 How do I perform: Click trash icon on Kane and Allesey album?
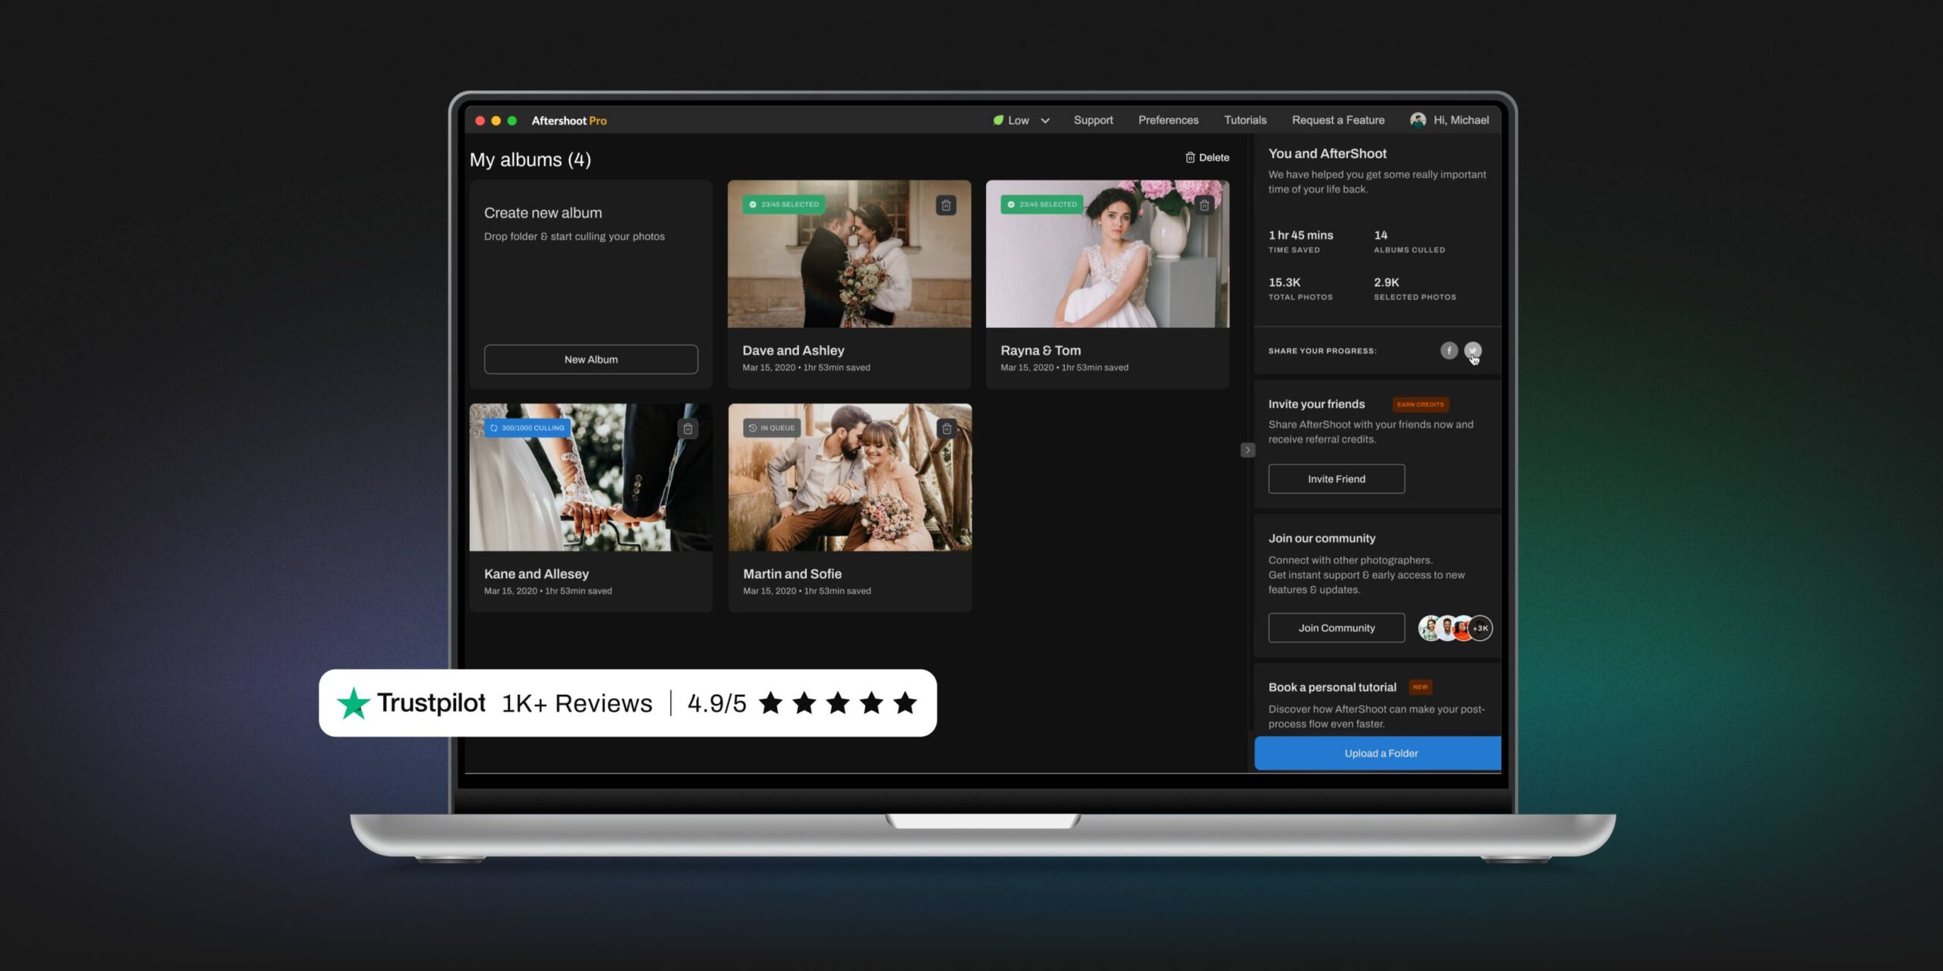(688, 429)
